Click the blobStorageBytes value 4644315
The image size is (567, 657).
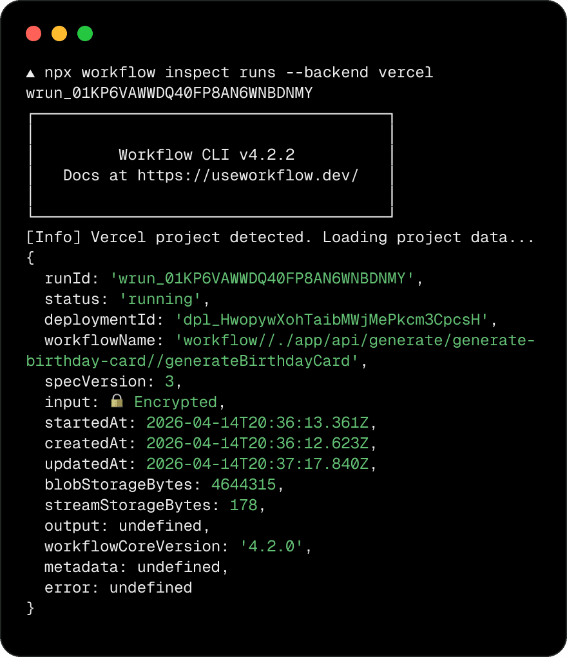[x=244, y=484]
